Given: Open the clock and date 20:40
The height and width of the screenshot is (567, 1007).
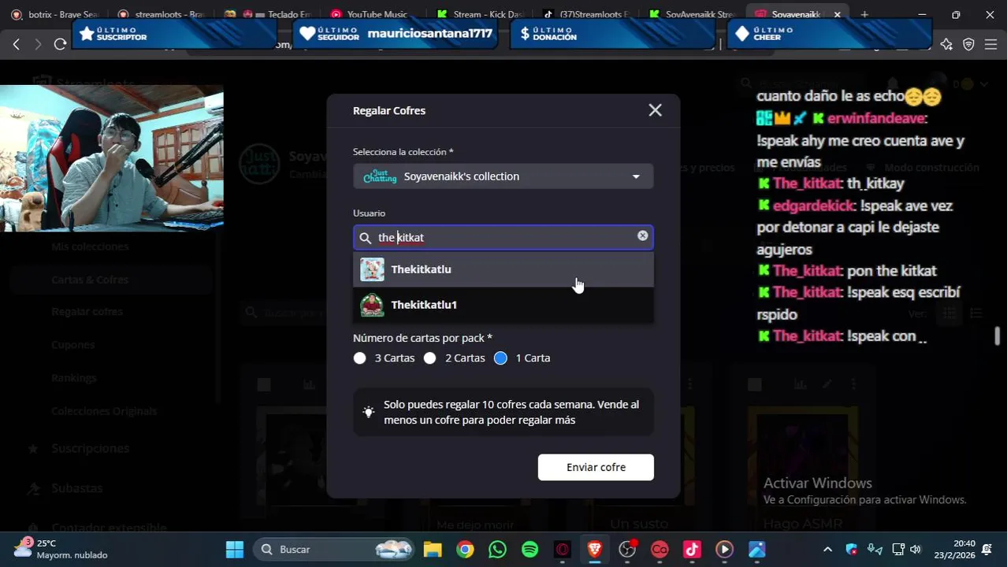Looking at the screenshot, I should tap(953, 549).
